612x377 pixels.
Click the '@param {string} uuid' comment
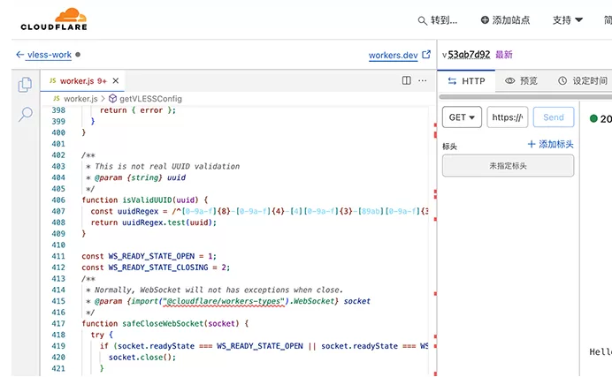[x=140, y=177]
